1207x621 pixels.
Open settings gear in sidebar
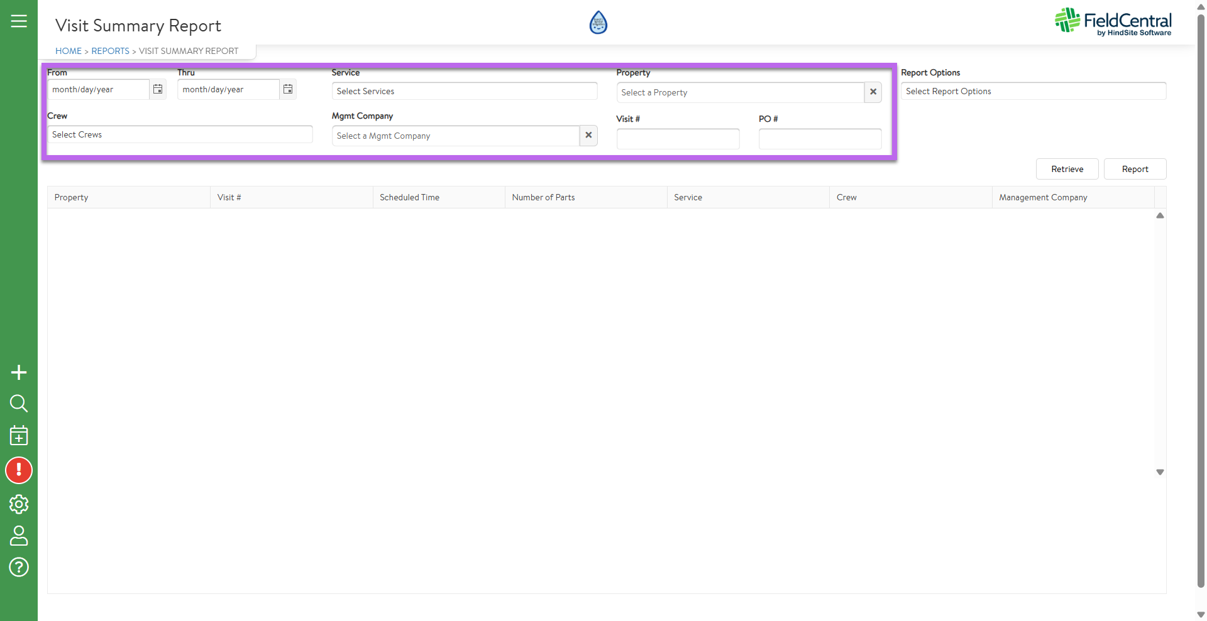[19, 504]
